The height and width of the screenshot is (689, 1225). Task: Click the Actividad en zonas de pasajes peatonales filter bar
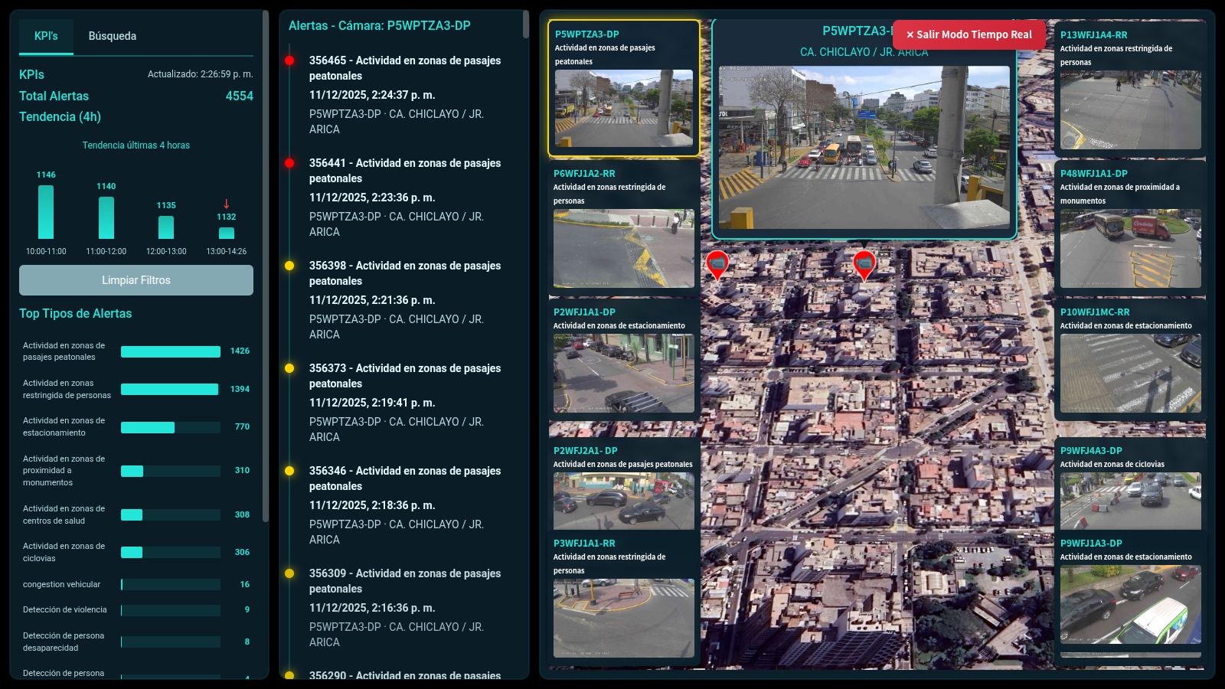[x=170, y=352]
